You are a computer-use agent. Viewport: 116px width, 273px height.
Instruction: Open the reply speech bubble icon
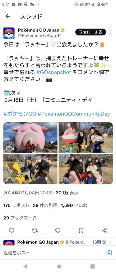(x=12, y=231)
